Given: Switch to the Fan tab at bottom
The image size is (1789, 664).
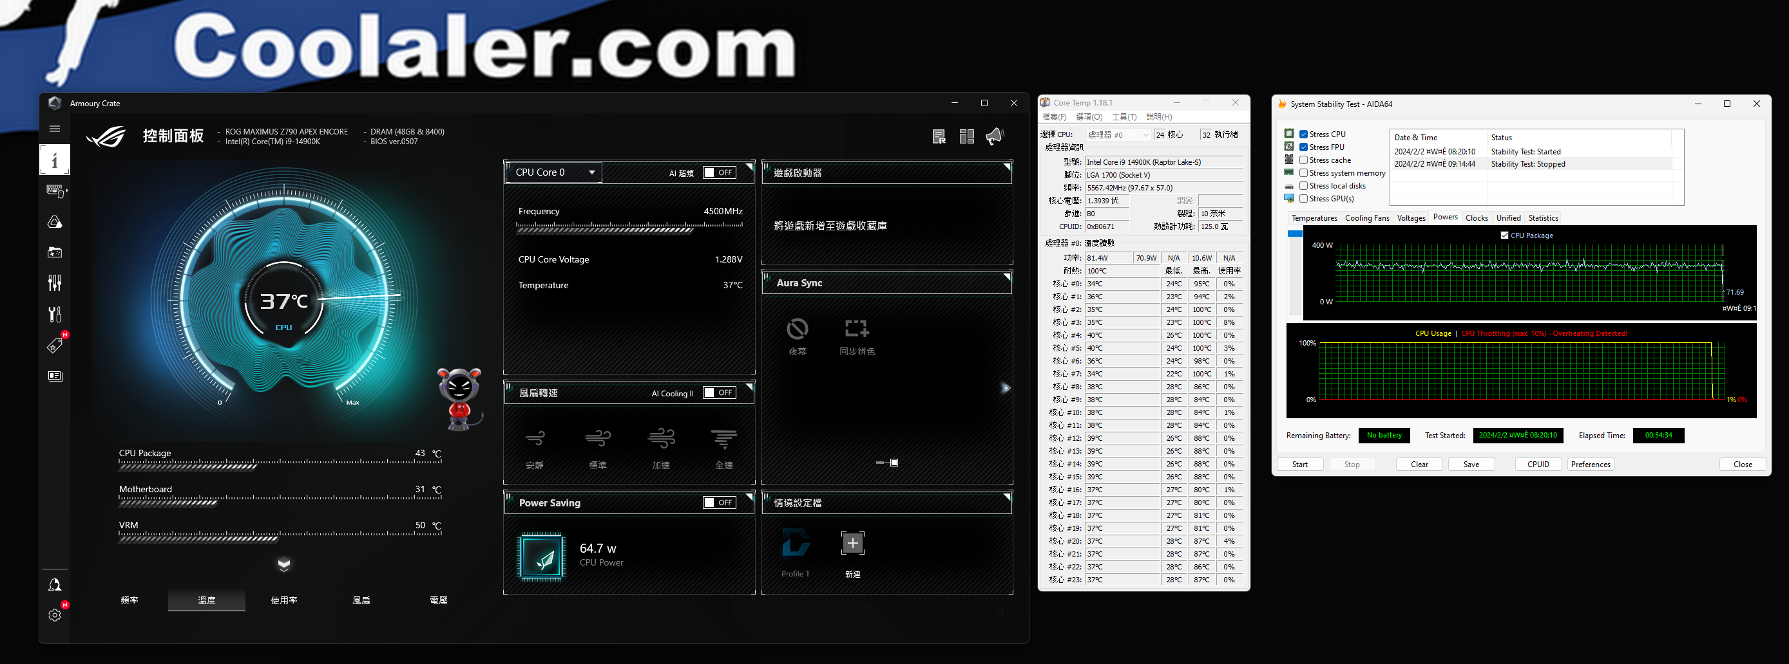Looking at the screenshot, I should click(361, 600).
